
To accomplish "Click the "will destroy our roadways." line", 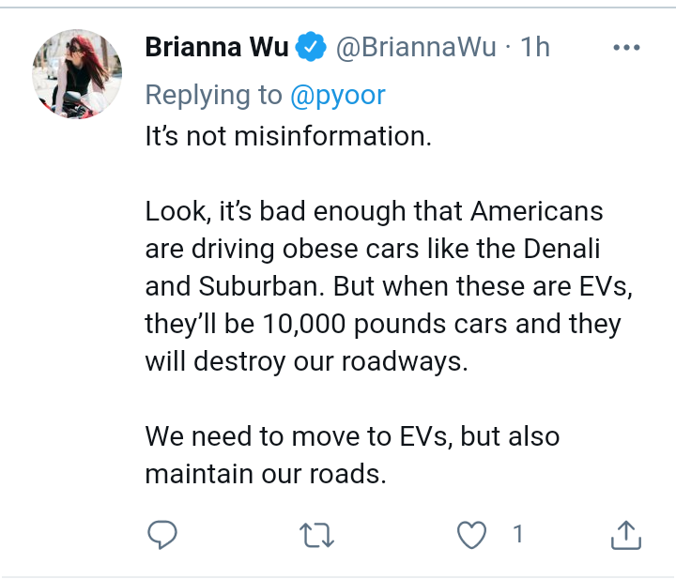I will pos(306,361).
